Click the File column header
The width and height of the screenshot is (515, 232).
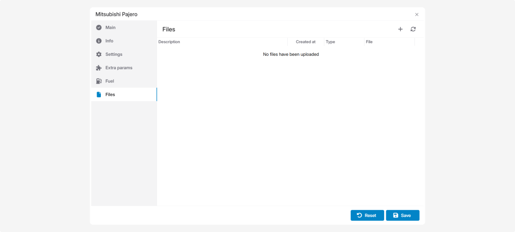tap(369, 42)
